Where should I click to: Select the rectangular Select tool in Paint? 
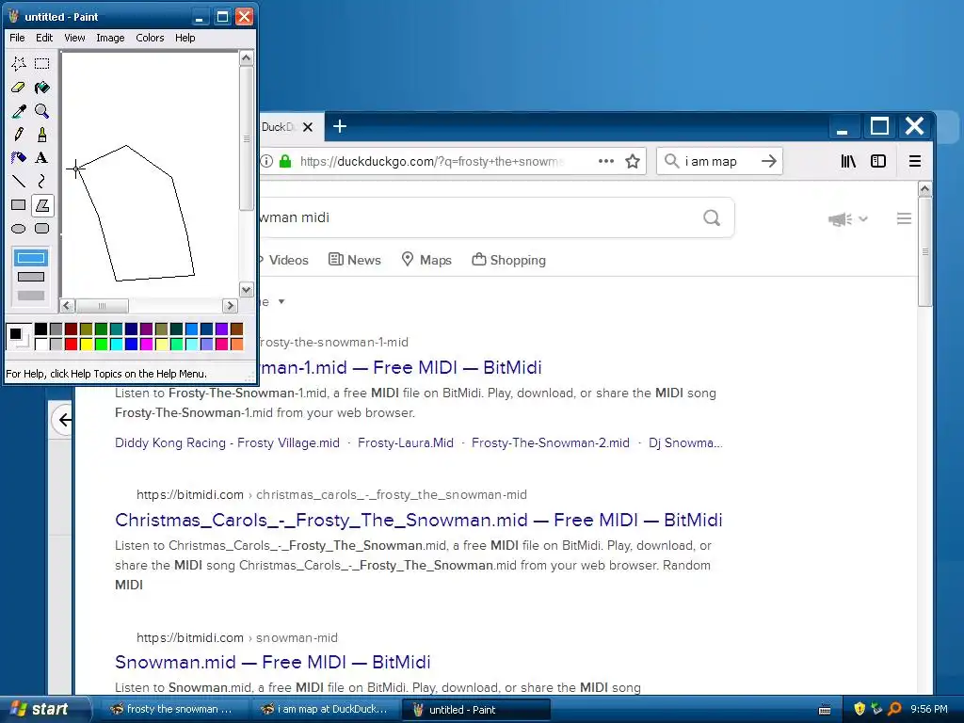point(41,63)
